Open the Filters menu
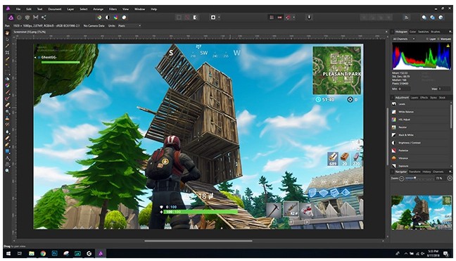 (x=113, y=9)
